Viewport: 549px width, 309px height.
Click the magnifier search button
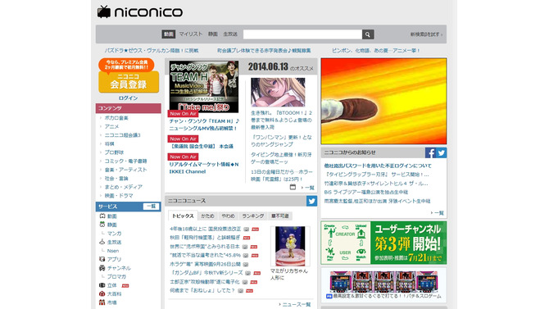click(x=368, y=34)
